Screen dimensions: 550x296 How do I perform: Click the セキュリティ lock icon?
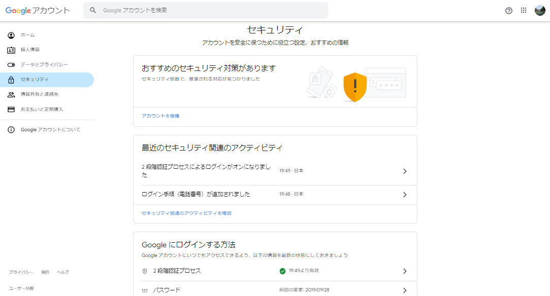click(x=11, y=80)
